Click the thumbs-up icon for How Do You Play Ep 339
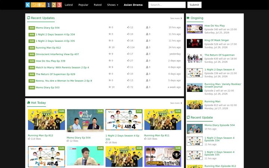Viewport: 269px width, 168px height. 128,60
